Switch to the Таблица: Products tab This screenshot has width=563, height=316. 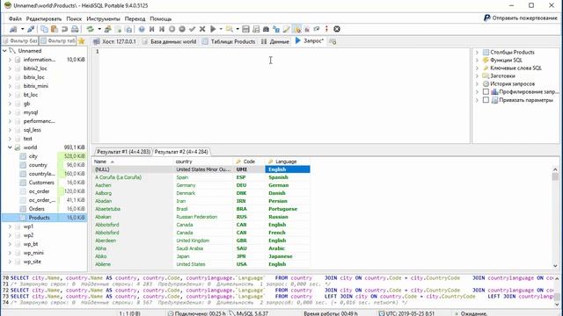tap(229, 41)
